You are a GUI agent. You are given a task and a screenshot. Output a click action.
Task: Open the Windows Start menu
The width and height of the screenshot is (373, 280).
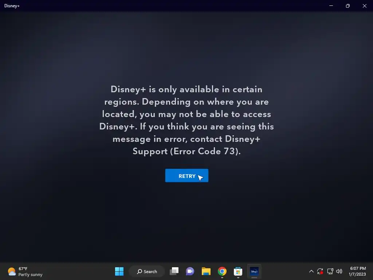coord(119,271)
